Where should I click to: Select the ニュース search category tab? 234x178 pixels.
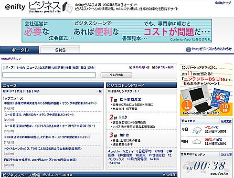point(32,68)
